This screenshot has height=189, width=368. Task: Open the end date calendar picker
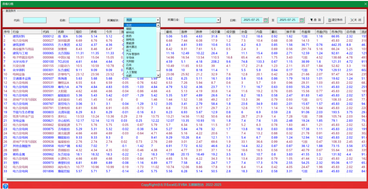pyautogui.click(x=302, y=20)
